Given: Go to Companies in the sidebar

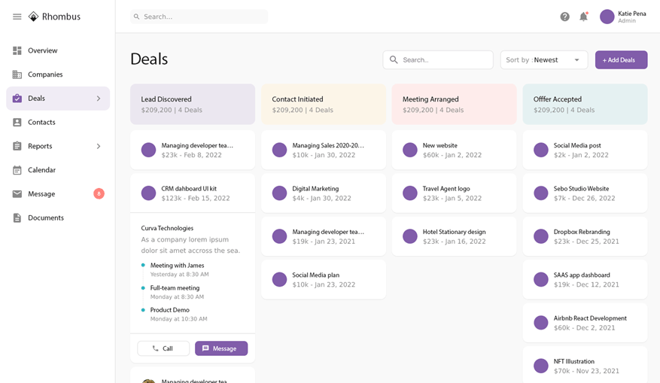Looking at the screenshot, I should pyautogui.click(x=45, y=74).
